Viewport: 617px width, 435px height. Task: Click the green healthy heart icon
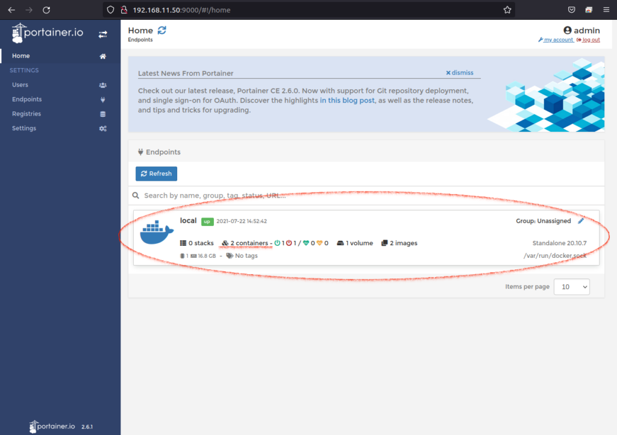(x=305, y=243)
